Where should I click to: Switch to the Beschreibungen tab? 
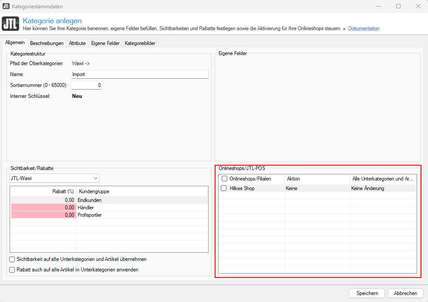tap(47, 43)
